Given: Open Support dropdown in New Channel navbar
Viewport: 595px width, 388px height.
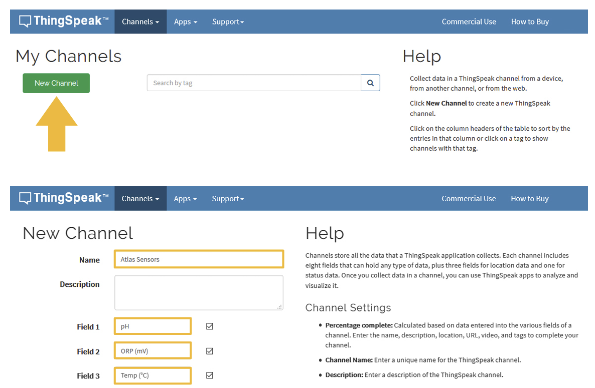Looking at the screenshot, I should point(228,198).
